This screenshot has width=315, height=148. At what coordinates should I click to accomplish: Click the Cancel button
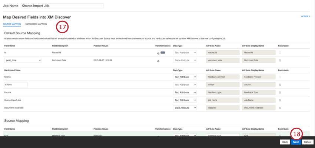coord(308,142)
